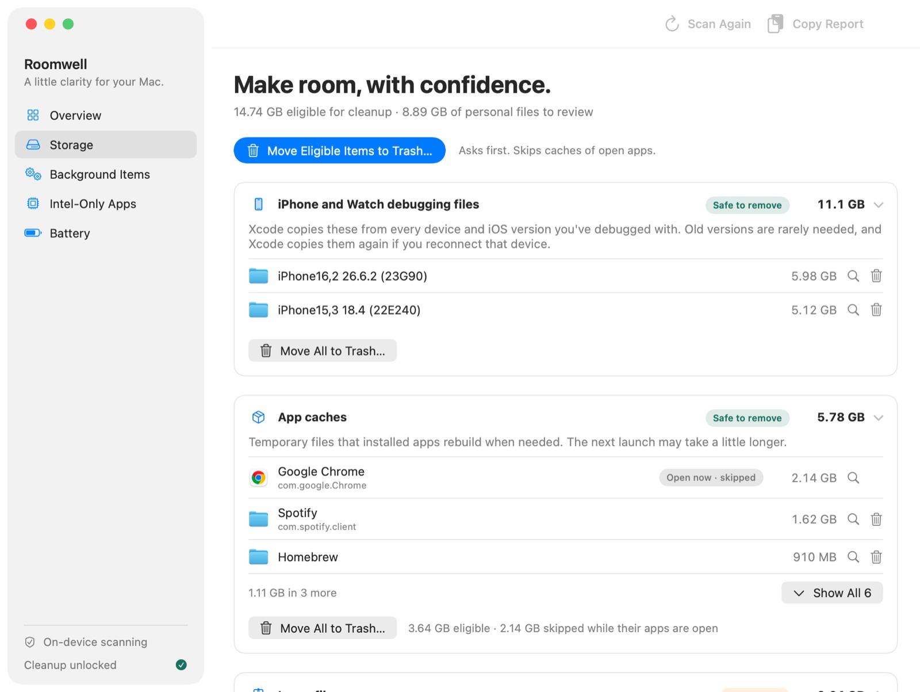The height and width of the screenshot is (692, 920).
Task: Open the Battery section
Action: 106,233
